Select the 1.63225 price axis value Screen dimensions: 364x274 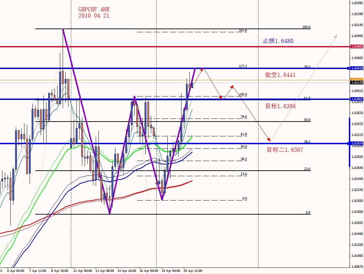point(357,135)
